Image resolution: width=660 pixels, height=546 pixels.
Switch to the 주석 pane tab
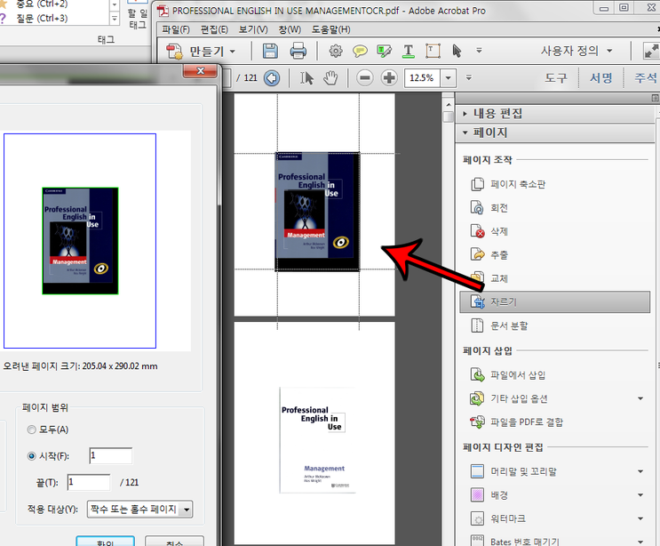pos(645,78)
